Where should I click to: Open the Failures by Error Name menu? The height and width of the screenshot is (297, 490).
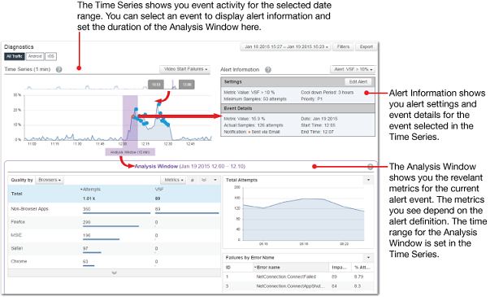point(368,258)
